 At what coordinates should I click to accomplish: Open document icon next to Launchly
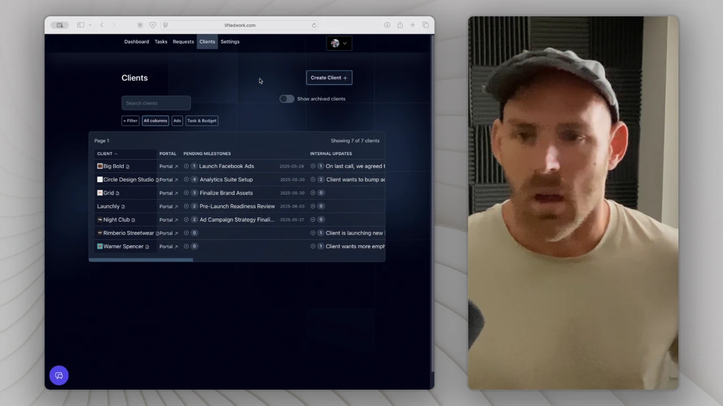click(123, 206)
